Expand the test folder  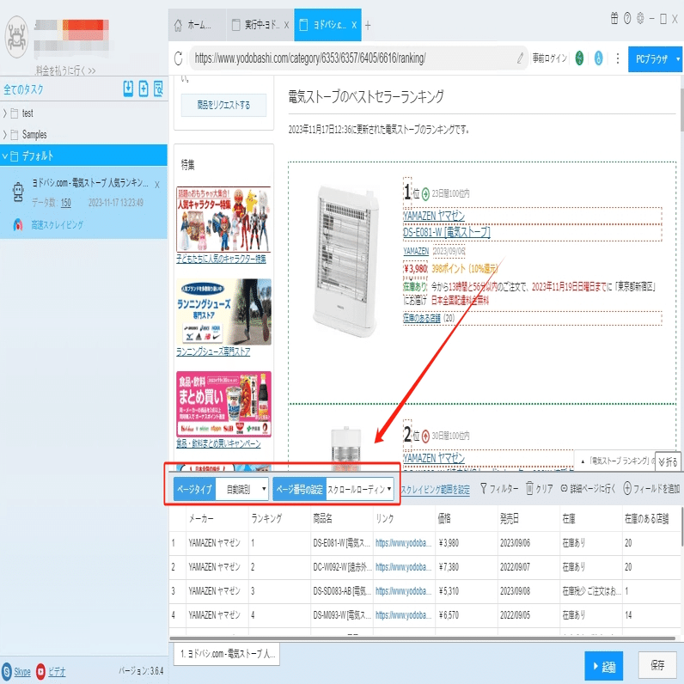5,113
